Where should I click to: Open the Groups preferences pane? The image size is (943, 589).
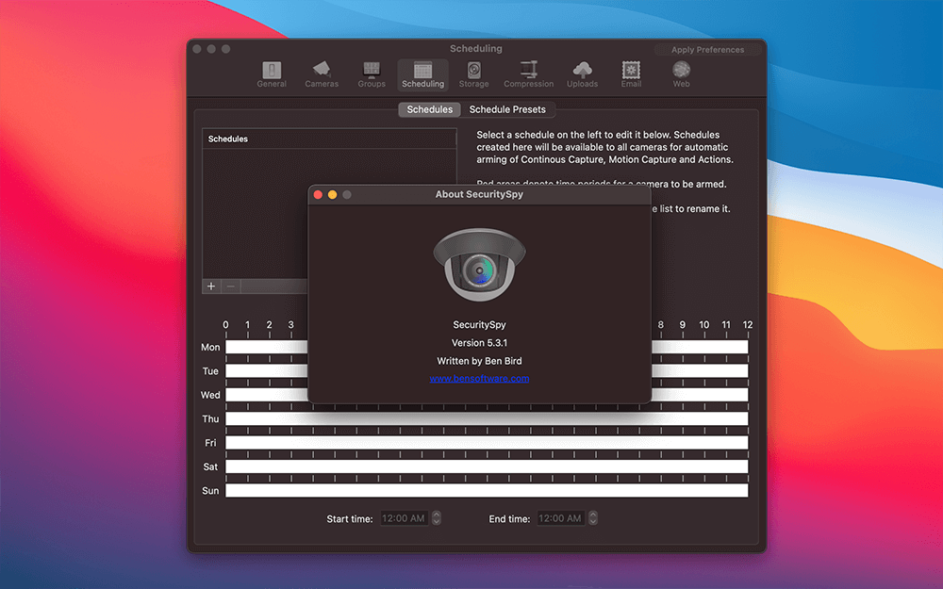[372, 75]
